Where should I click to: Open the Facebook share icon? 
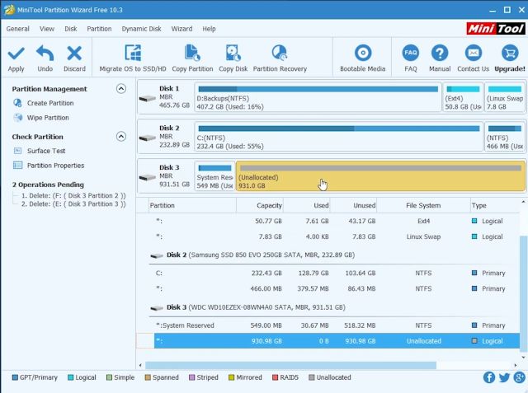point(489,377)
